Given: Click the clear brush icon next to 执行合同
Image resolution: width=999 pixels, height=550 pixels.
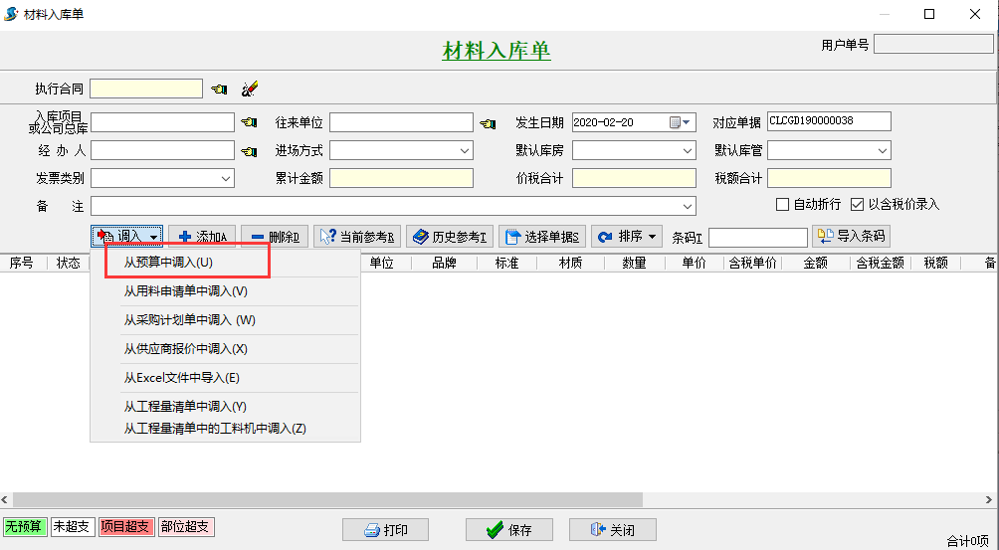Looking at the screenshot, I should 249,90.
